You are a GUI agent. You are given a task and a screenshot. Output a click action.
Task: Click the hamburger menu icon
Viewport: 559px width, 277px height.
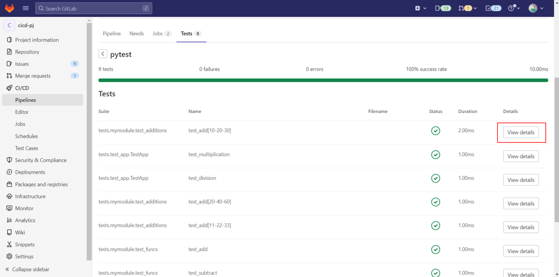pyautogui.click(x=25, y=8)
